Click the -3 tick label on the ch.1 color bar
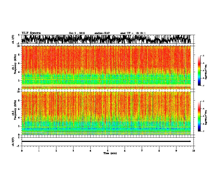This screenshot has width=218, height=169. [203, 56]
